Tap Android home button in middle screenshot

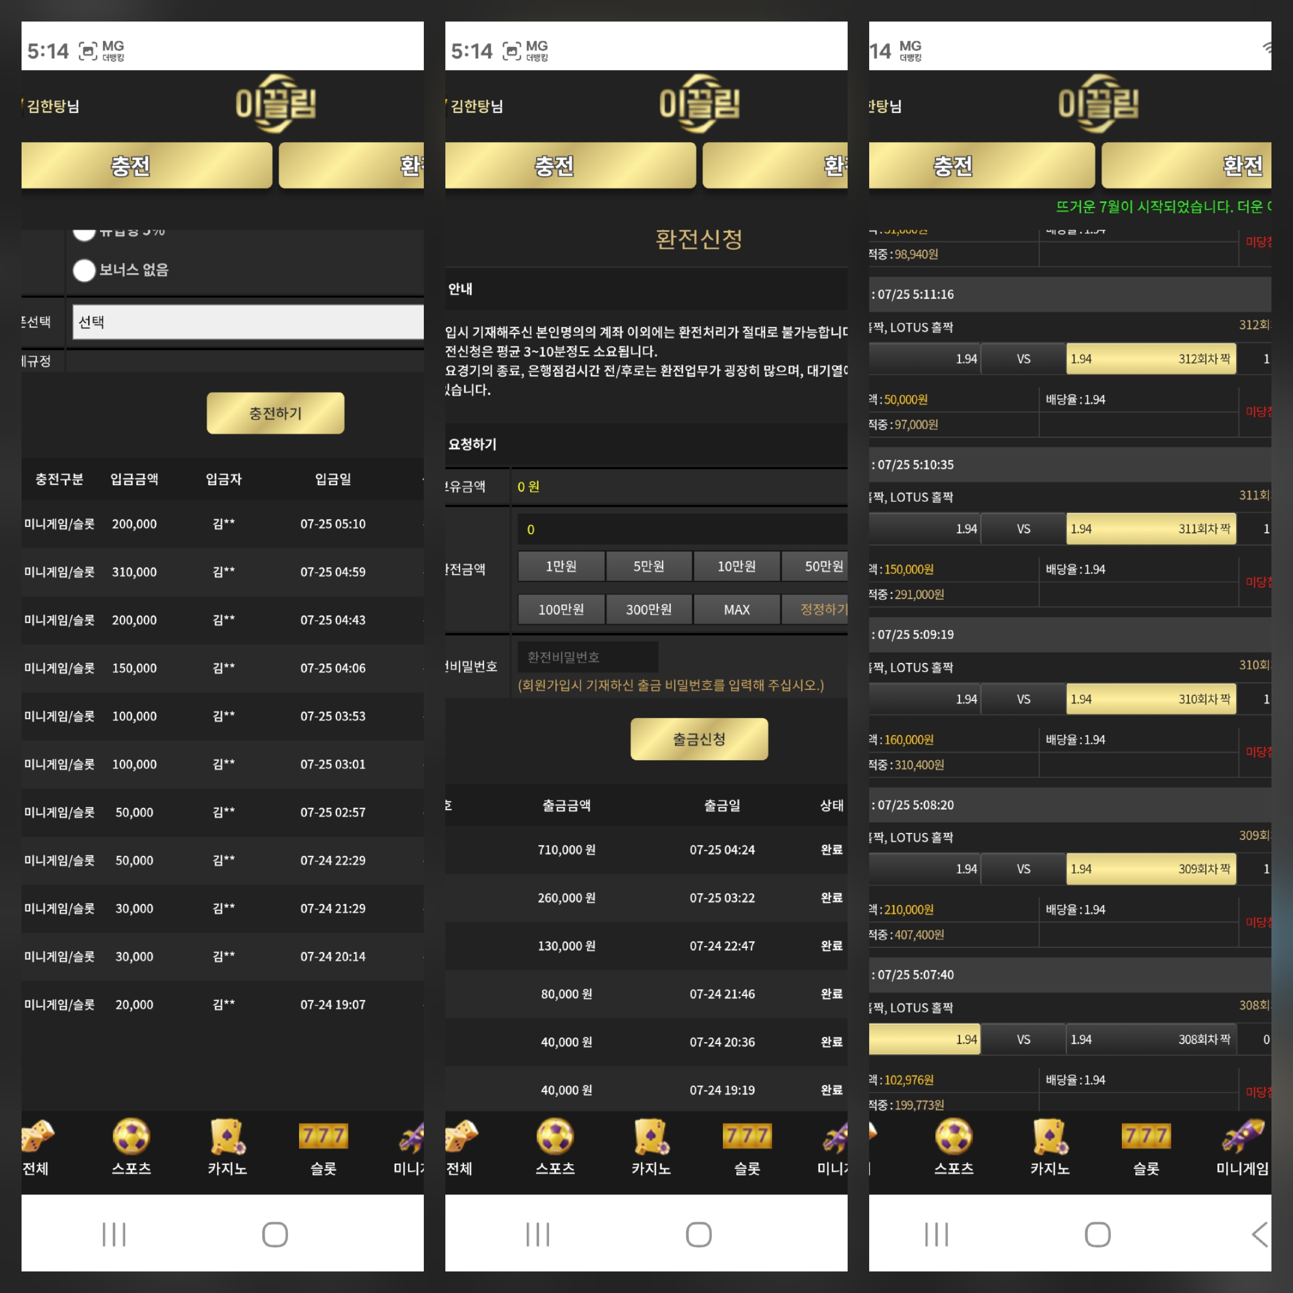click(699, 1234)
